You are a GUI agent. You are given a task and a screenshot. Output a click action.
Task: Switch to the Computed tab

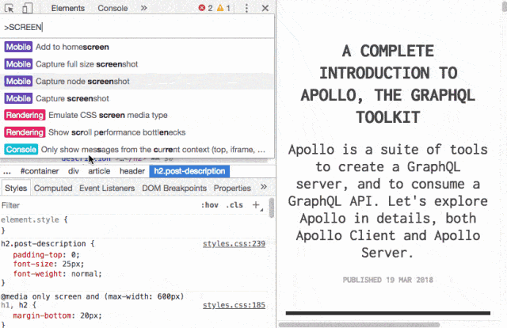[53, 189]
